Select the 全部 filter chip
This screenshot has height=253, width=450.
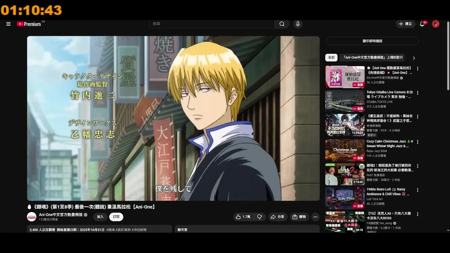[331, 57]
